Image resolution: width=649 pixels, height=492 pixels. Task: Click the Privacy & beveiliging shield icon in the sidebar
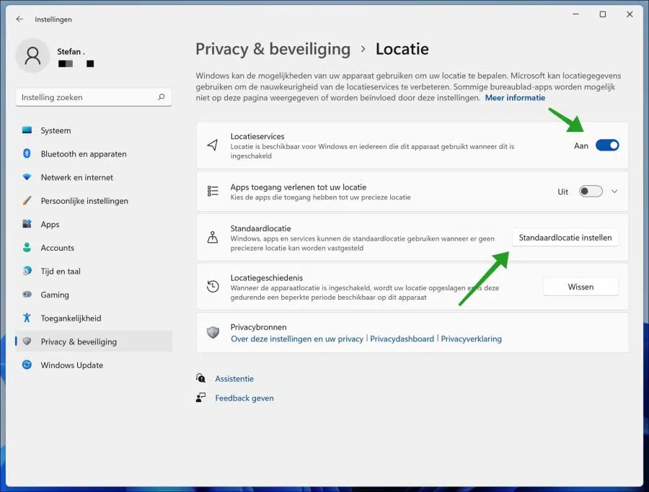(x=27, y=341)
